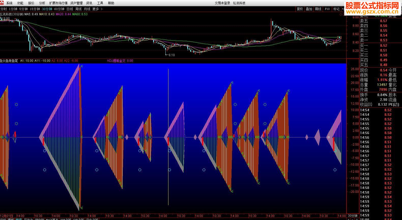Image resolution: width=402 pixels, height=220 pixels.
Task: Switch to the 1分钟 period
Action: pyautogui.click(x=13, y=9)
